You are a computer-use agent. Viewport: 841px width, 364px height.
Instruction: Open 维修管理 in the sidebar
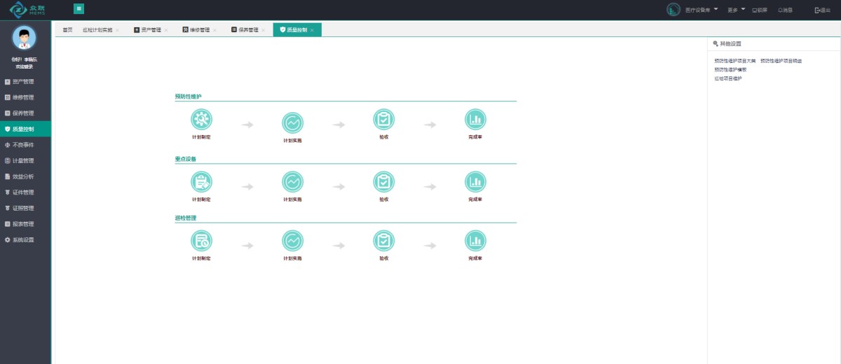pyautogui.click(x=25, y=97)
